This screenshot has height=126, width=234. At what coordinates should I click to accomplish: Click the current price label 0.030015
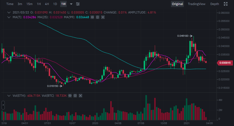point(225,63)
